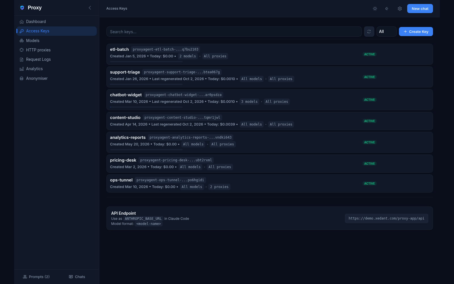
Task: Toggle sound with the speaker icon
Action: pyautogui.click(x=387, y=9)
